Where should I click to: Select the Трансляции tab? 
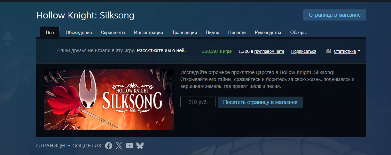pyautogui.click(x=185, y=33)
